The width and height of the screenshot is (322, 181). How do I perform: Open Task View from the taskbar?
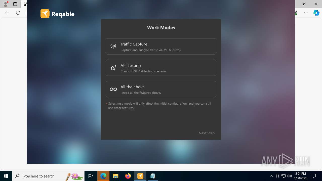pyautogui.click(x=91, y=176)
